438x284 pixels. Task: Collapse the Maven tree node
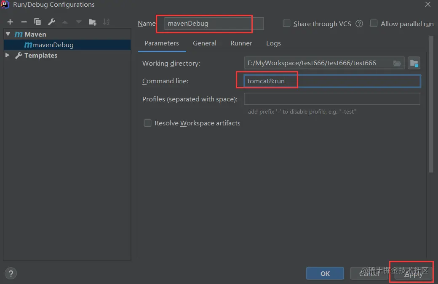pyautogui.click(x=8, y=34)
